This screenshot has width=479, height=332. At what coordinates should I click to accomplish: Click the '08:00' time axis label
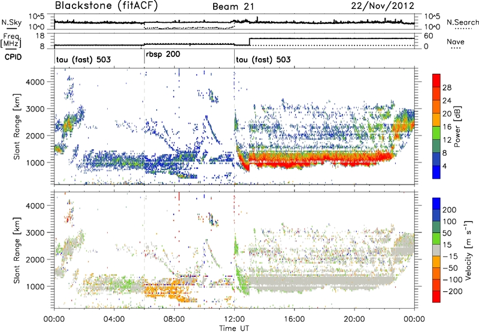click(174, 319)
